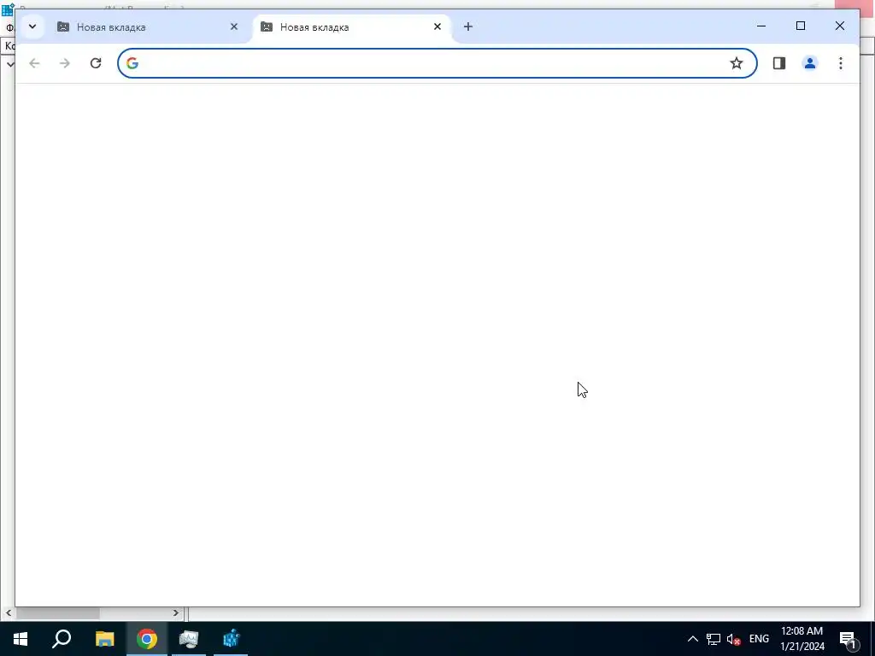The height and width of the screenshot is (656, 875).
Task: Open the Chrome side panel
Action: tap(779, 63)
